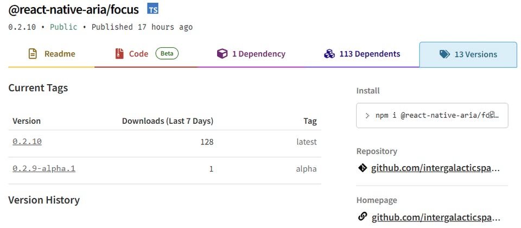Copy the install command with copy icon
Image resolution: width=521 pixels, height=228 pixels.
pyautogui.click(x=493, y=115)
